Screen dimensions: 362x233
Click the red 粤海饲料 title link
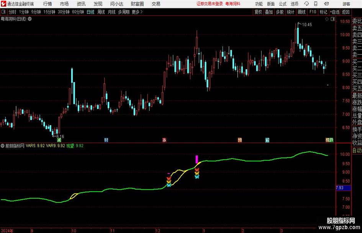tap(233, 4)
